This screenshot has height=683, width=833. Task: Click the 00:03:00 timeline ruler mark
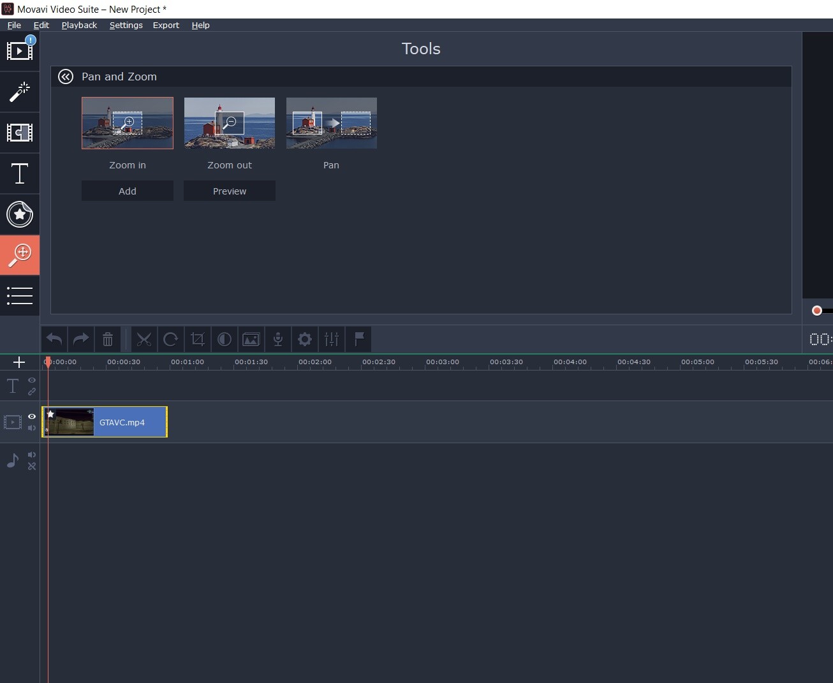443,362
